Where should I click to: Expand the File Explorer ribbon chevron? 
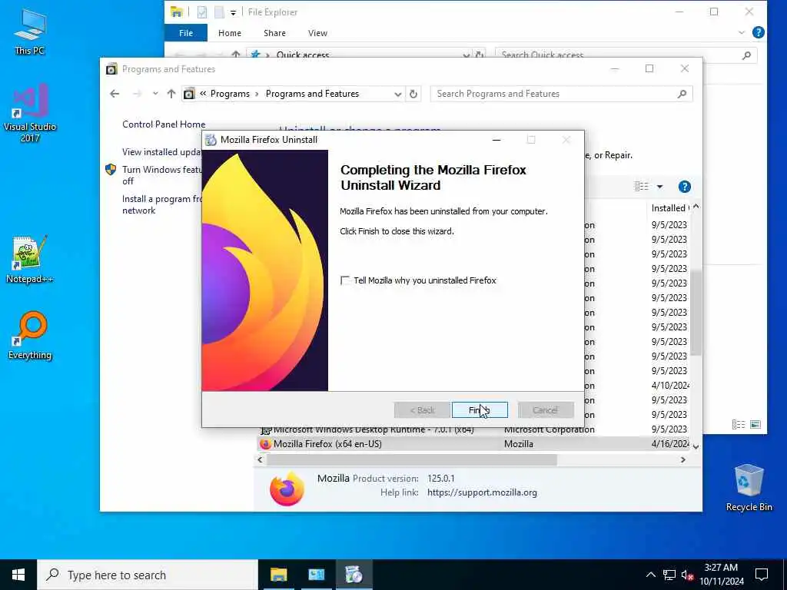[742, 32]
